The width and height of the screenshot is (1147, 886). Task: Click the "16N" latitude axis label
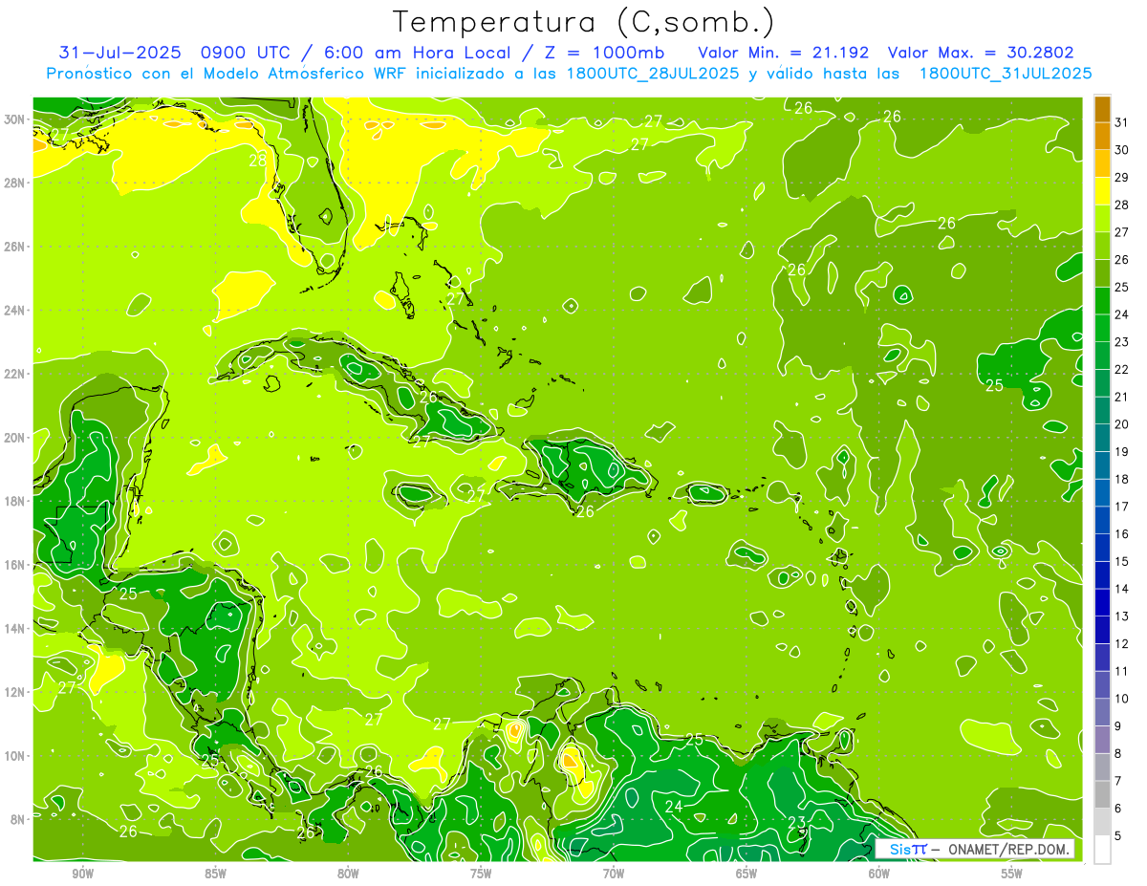[15, 565]
